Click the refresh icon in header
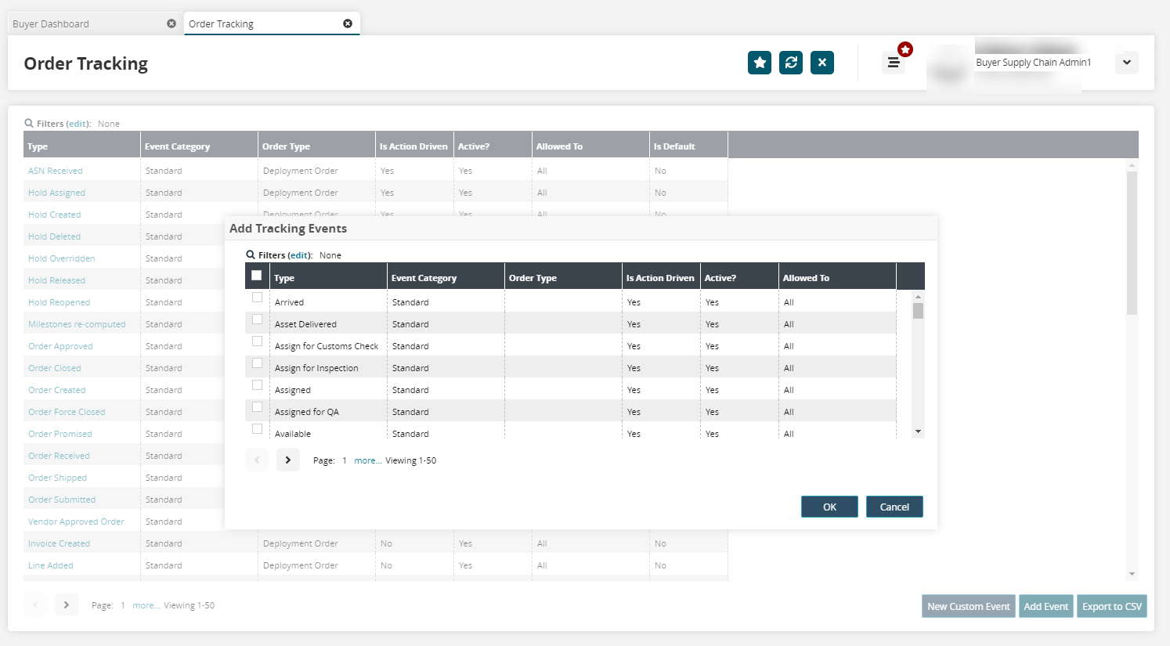 [x=790, y=63]
